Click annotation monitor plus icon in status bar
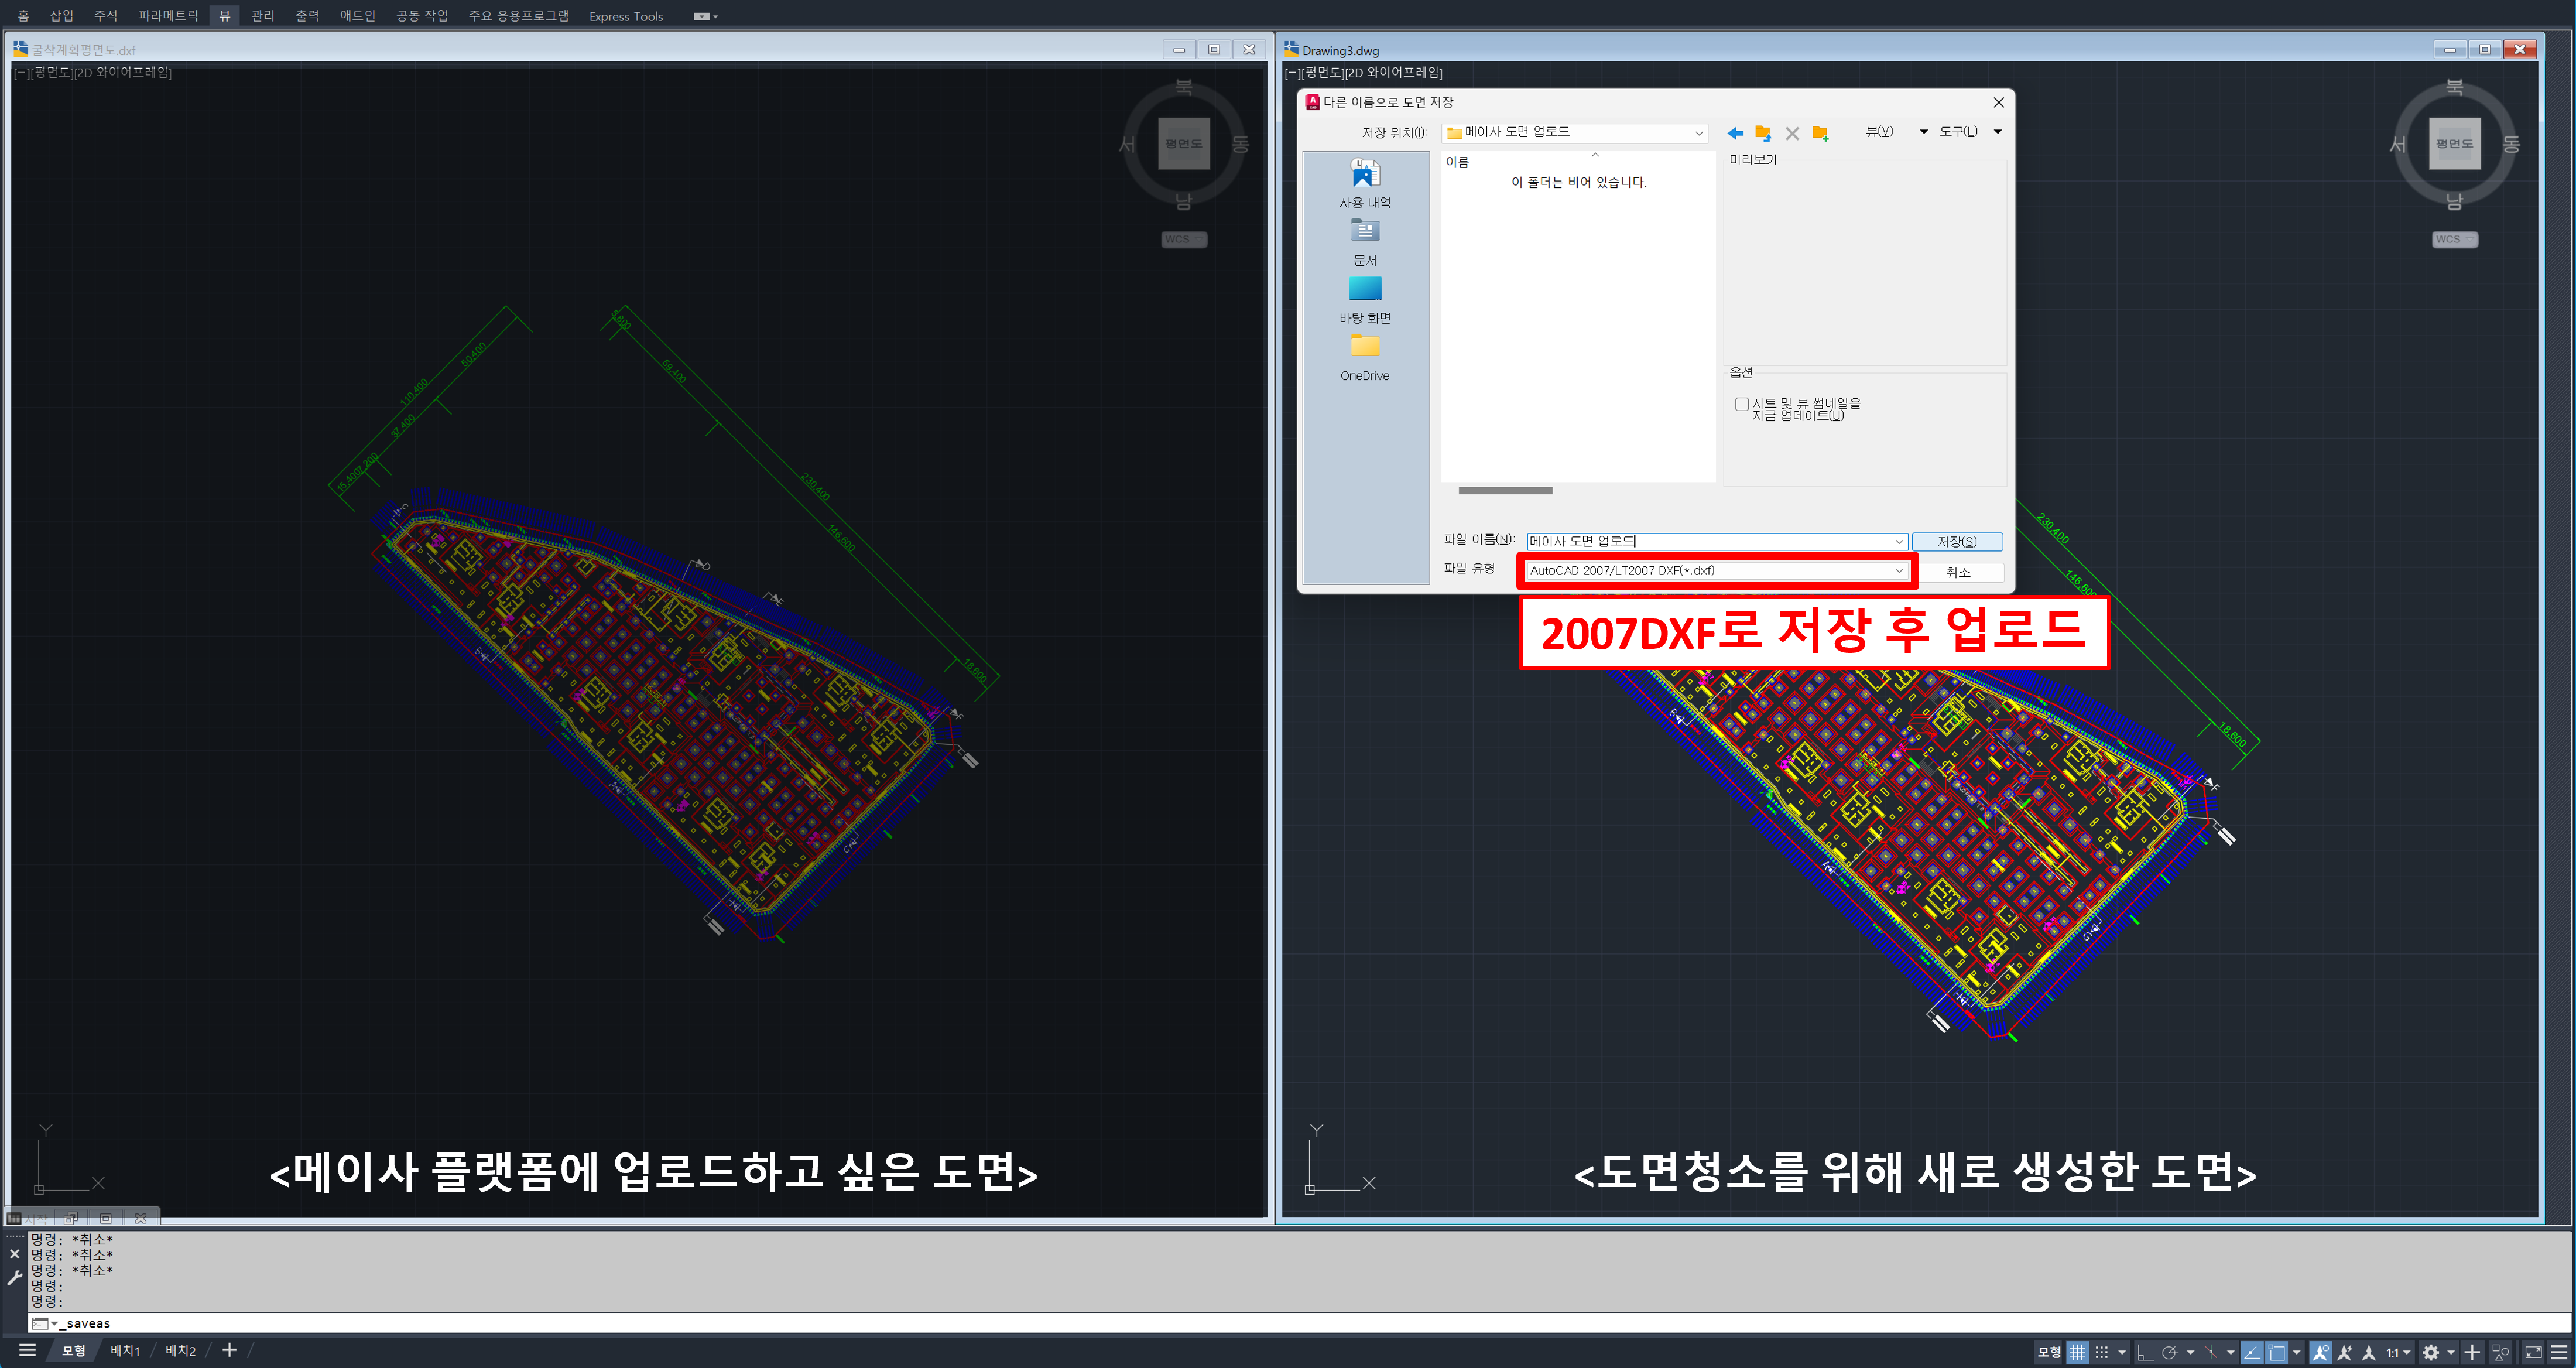The image size is (2576, 1368). (2472, 1353)
